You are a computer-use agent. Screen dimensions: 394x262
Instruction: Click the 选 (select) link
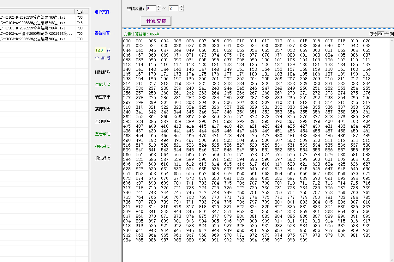(x=108, y=50)
